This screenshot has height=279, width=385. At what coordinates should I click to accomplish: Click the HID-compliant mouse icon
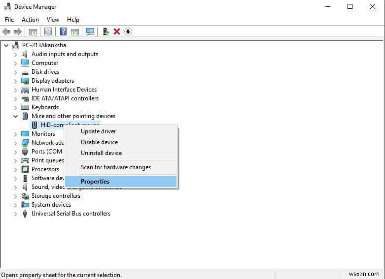tap(35, 125)
